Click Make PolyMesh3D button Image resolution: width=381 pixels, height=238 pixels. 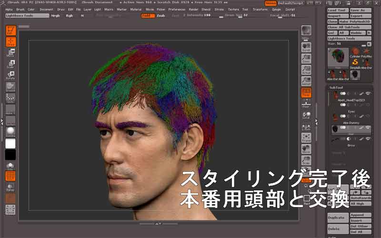(x=355, y=21)
